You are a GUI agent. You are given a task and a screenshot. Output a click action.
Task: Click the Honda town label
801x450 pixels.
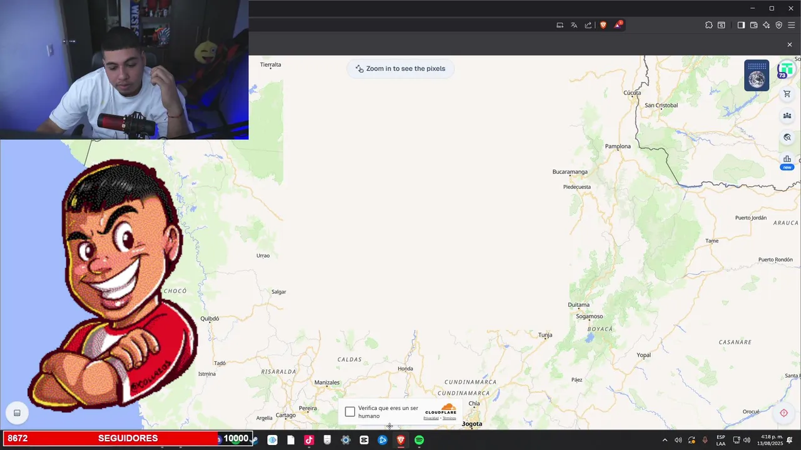406,369
